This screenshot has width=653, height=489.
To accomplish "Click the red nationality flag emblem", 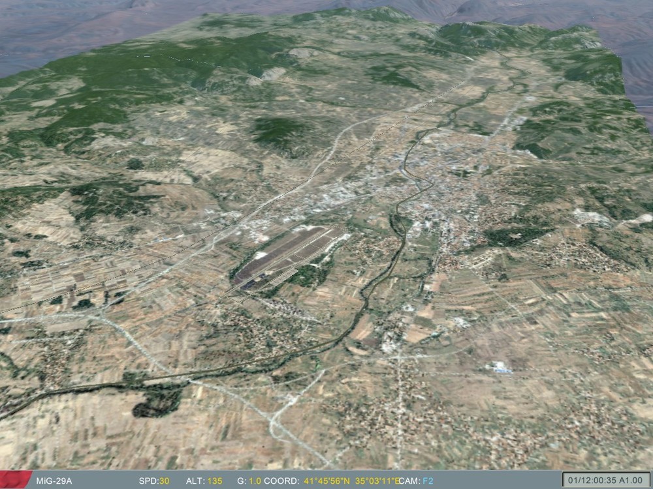I will click(x=13, y=479).
